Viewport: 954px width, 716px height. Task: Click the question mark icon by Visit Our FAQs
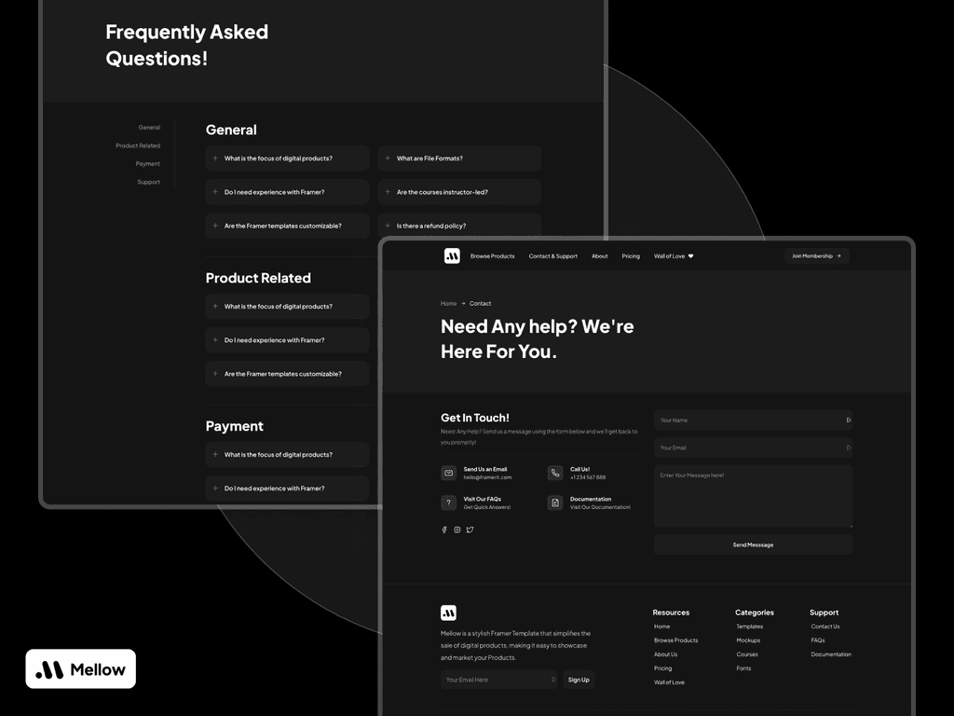tap(448, 503)
